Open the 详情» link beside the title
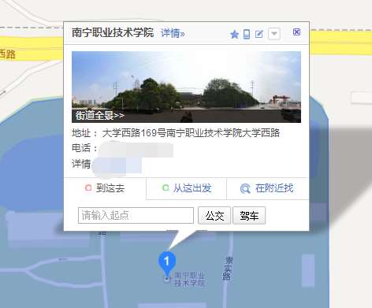The height and width of the screenshot is (308, 372). click(x=173, y=33)
